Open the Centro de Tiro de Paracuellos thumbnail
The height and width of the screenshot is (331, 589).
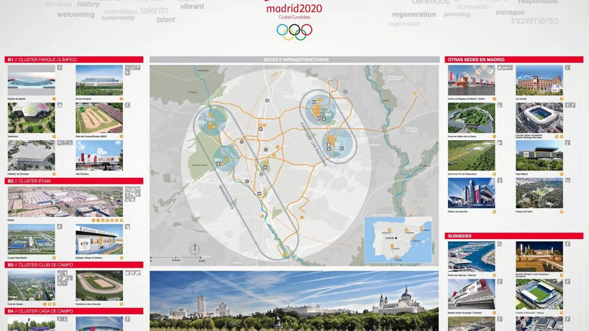472,155
